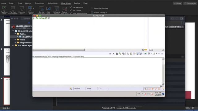198x111 pixels.
Task: Click the Display Selected Console icon
Action: tap(149, 54)
